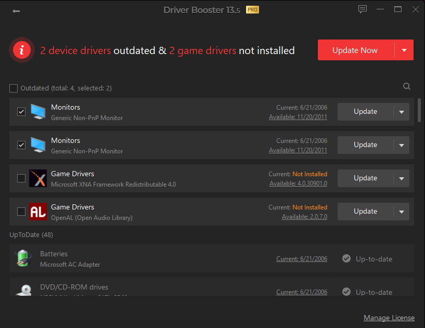
Task: Click Current: 6/21/2006 in first Monitors row
Action: [302, 108]
